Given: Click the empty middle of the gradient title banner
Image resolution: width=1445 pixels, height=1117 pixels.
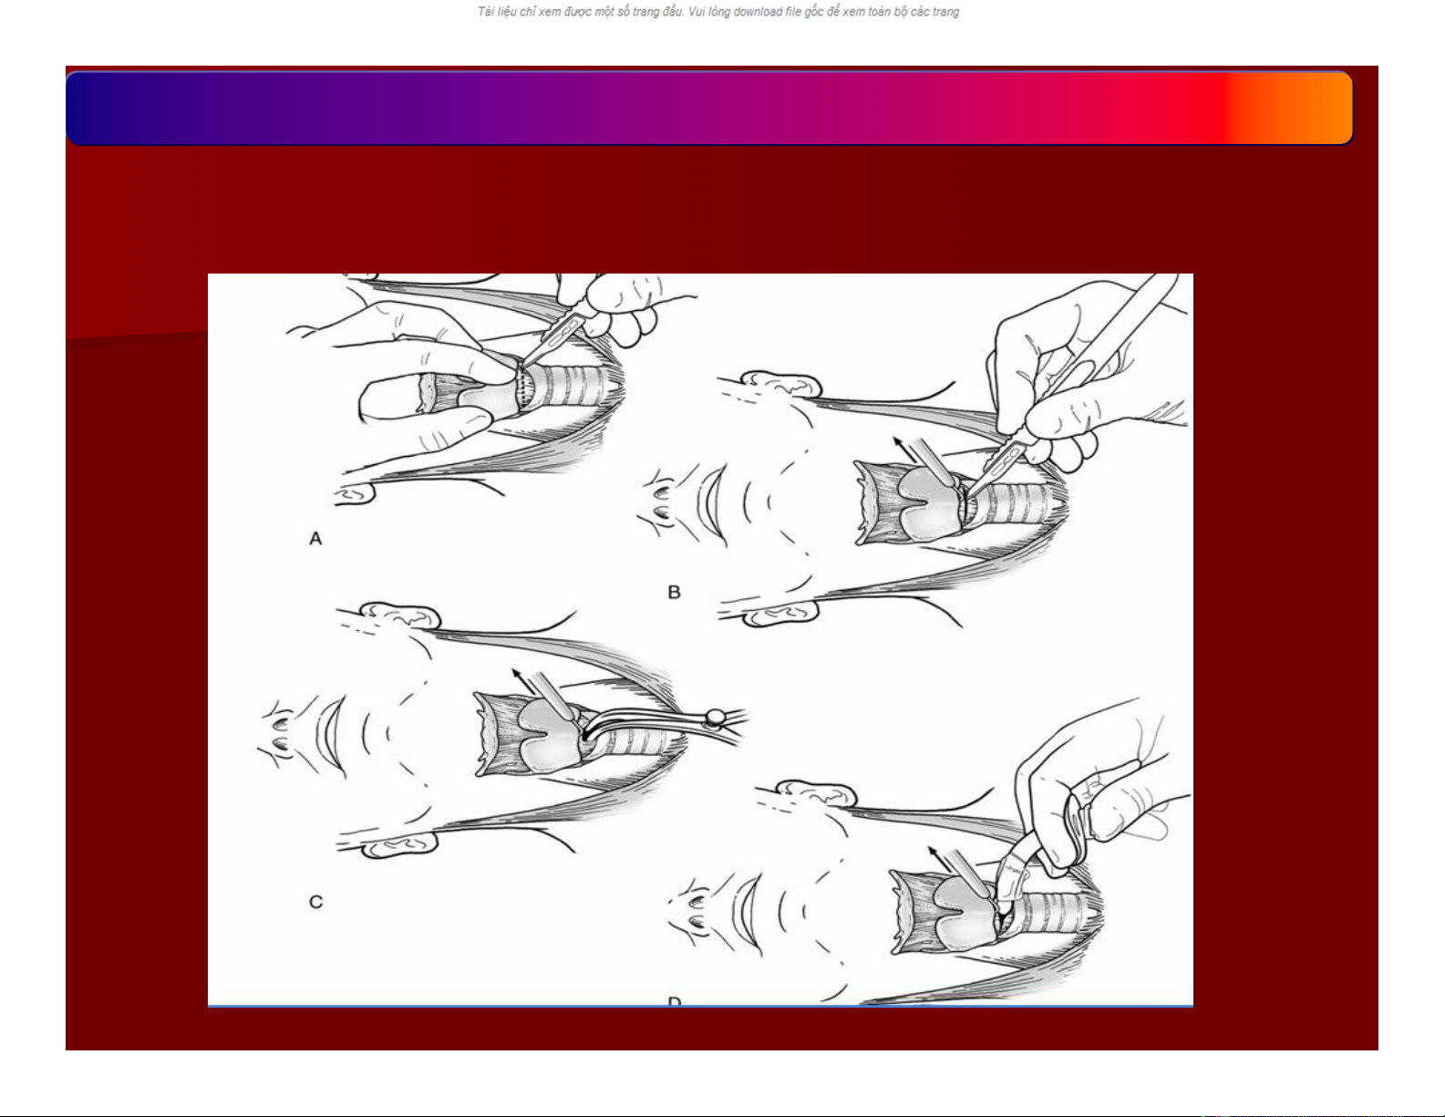Looking at the screenshot, I should [709, 109].
